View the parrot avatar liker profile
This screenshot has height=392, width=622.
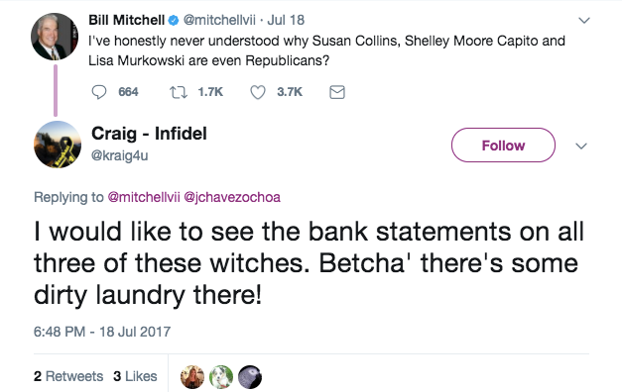coord(250,376)
